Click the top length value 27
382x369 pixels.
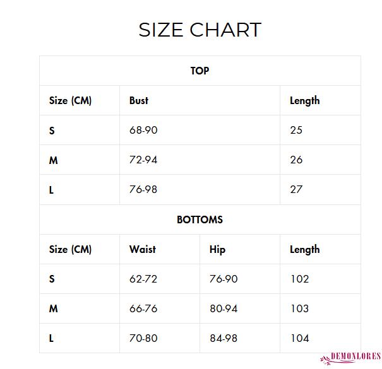coord(296,189)
